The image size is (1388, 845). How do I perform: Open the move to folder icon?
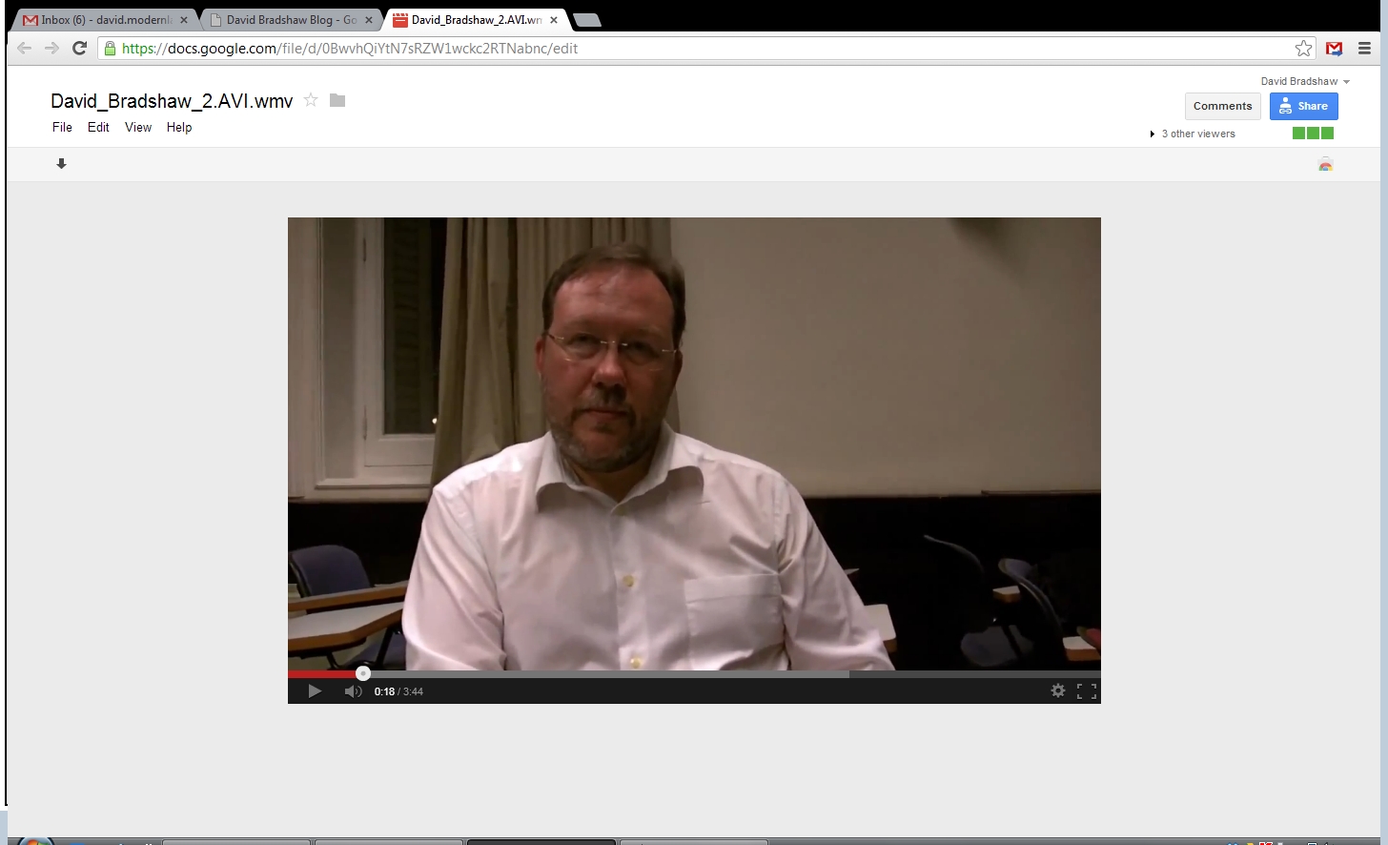click(x=337, y=100)
